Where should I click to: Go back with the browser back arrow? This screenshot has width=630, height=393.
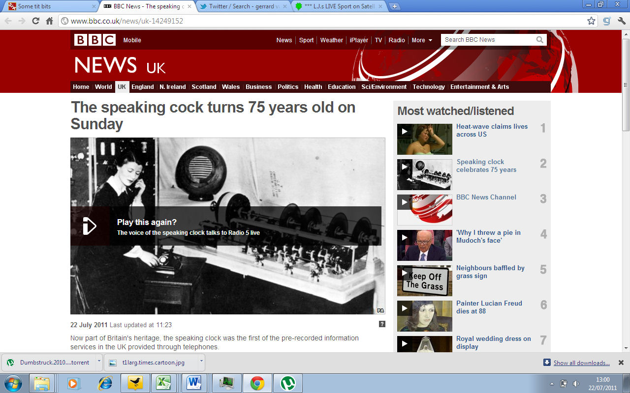[8, 21]
